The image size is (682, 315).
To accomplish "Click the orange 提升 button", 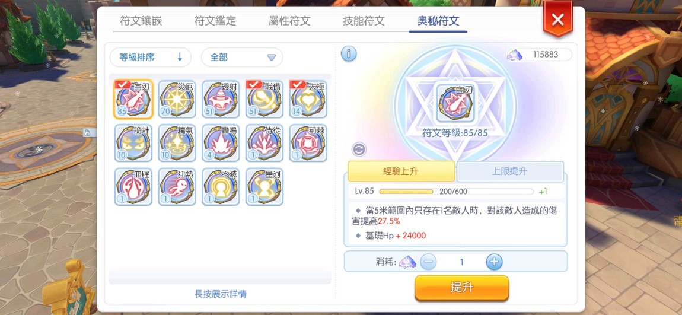I will point(461,288).
